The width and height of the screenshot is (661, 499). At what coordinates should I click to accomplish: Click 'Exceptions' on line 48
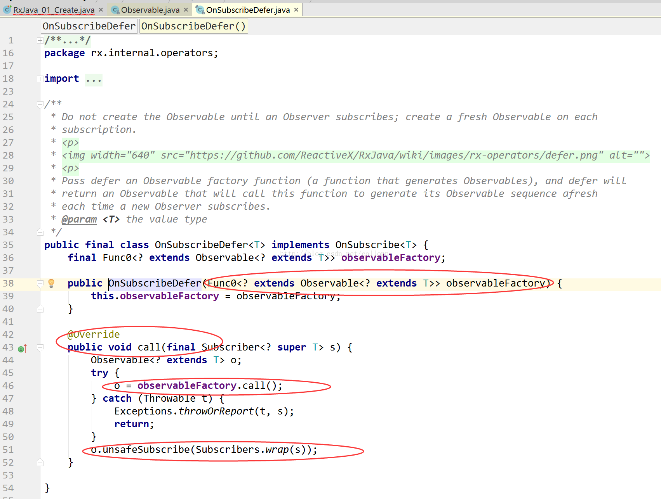point(143,411)
